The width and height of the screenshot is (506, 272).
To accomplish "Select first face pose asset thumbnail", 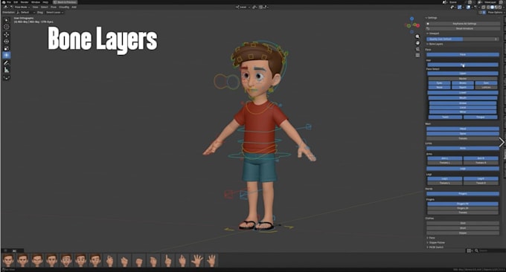I will (8, 260).
